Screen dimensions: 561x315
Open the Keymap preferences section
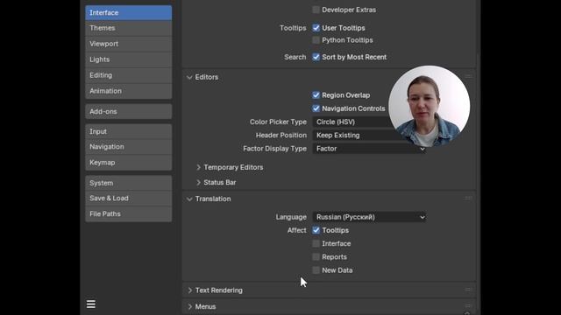tap(129, 163)
